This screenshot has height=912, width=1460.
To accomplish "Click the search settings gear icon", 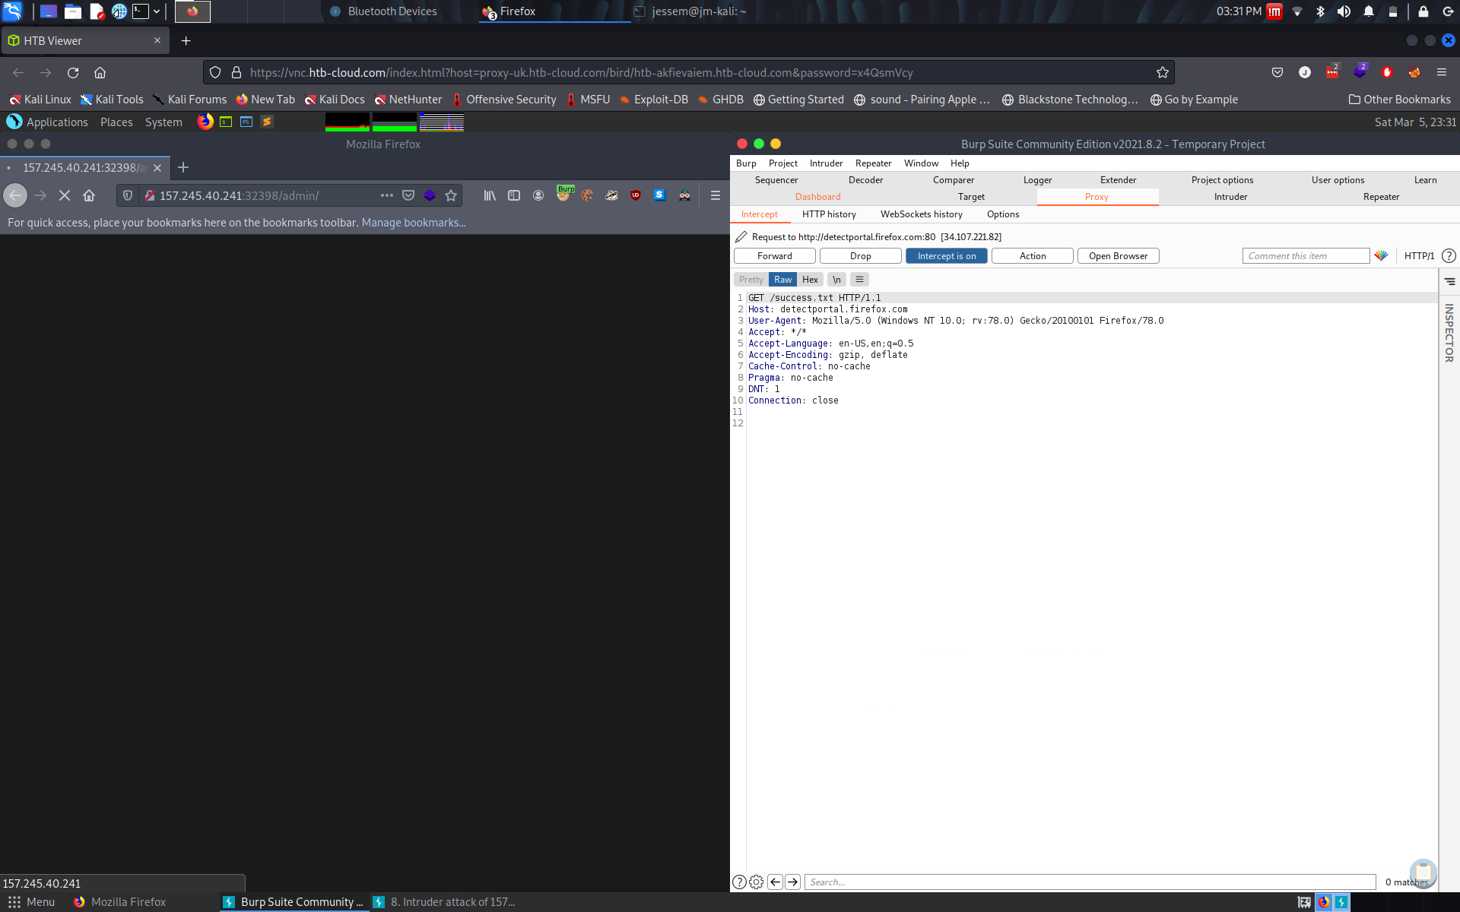I will 756,882.
